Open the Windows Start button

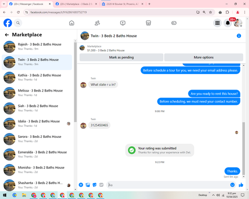(4, 195)
